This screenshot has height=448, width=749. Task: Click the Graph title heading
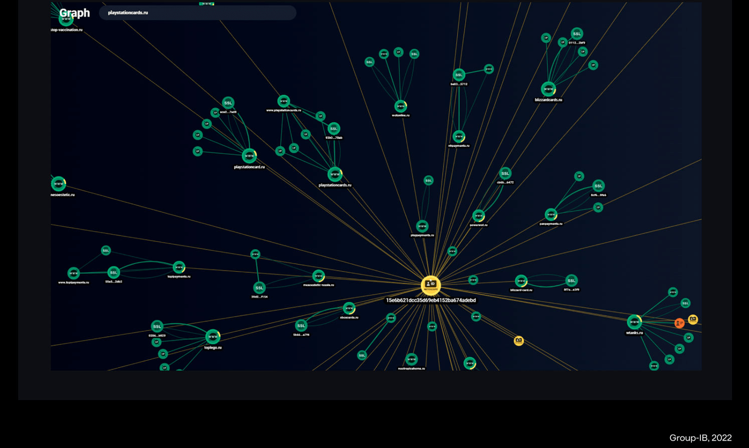pyautogui.click(x=74, y=13)
